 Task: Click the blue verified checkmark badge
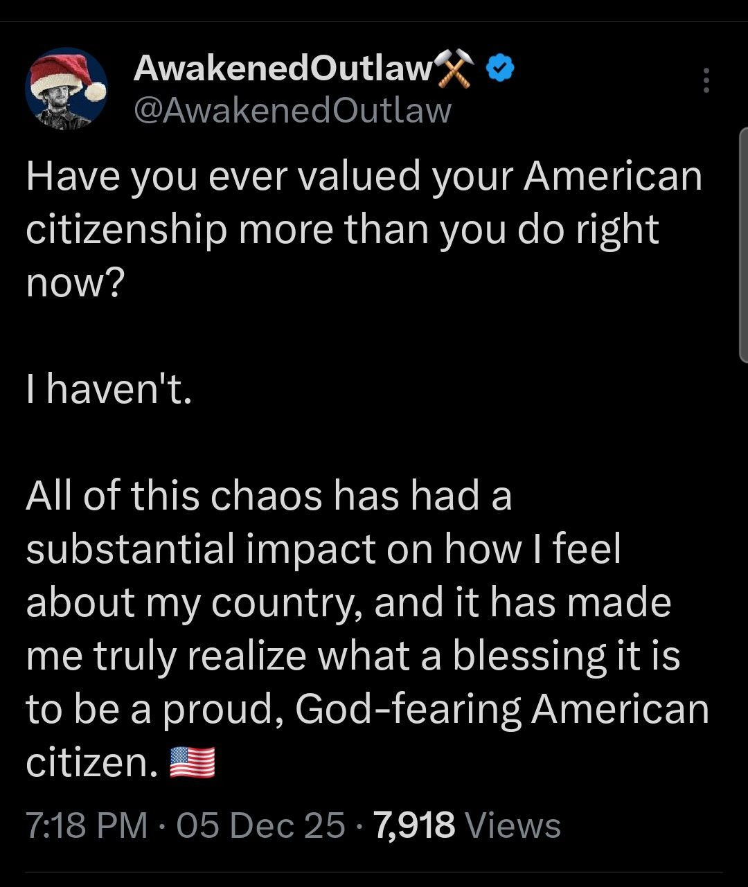(x=501, y=68)
